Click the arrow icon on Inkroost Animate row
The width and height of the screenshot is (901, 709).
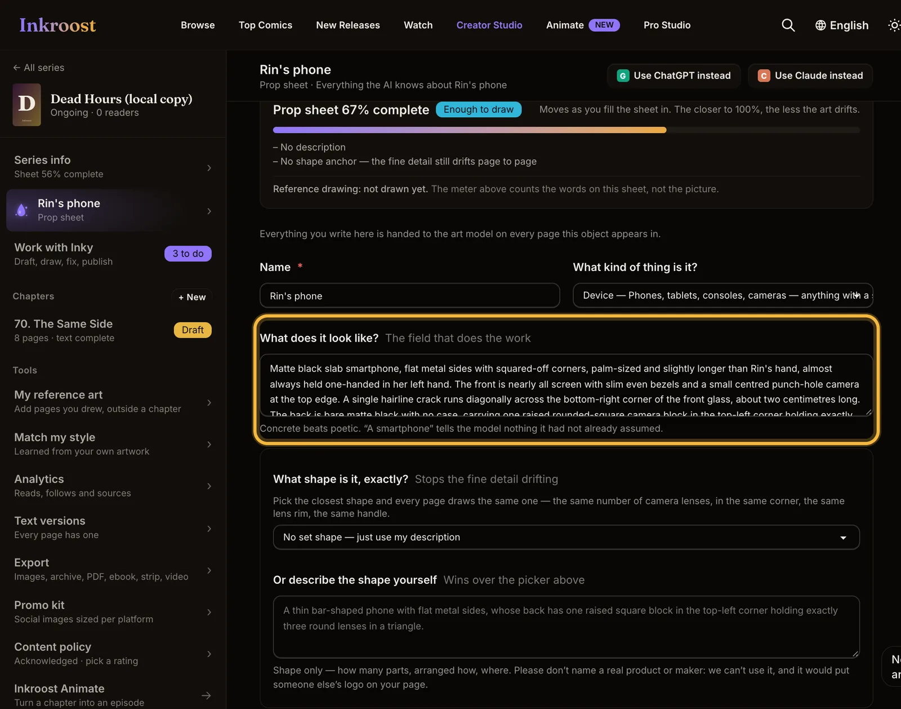207,695
